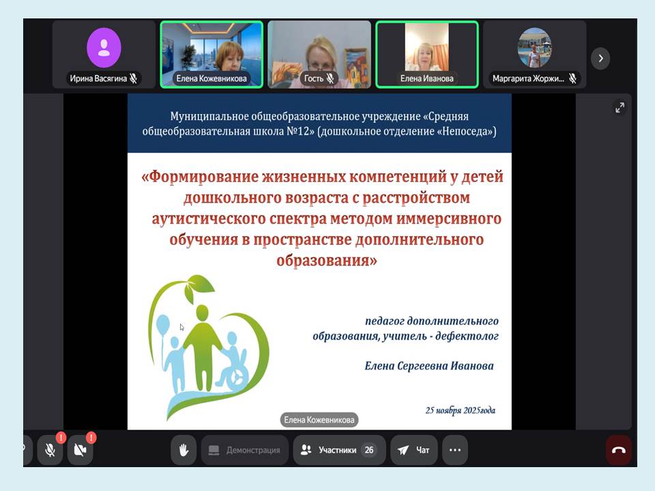Unmute the microphone in the bottom toolbar
This screenshot has width=655, height=491.
click(x=50, y=450)
